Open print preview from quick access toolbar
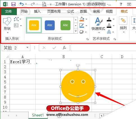This screenshot has width=136, height=119. tap(44, 4)
